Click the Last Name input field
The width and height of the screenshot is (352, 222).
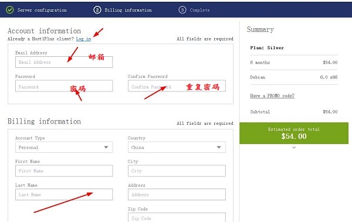click(64, 194)
